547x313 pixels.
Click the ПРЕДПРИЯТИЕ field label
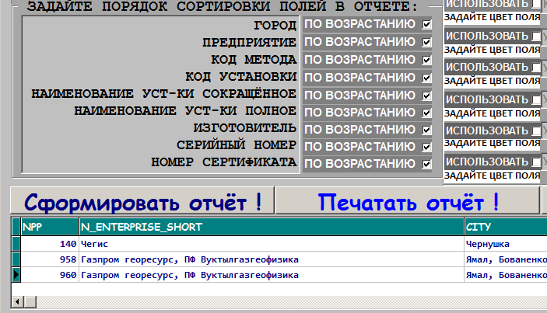(250, 42)
